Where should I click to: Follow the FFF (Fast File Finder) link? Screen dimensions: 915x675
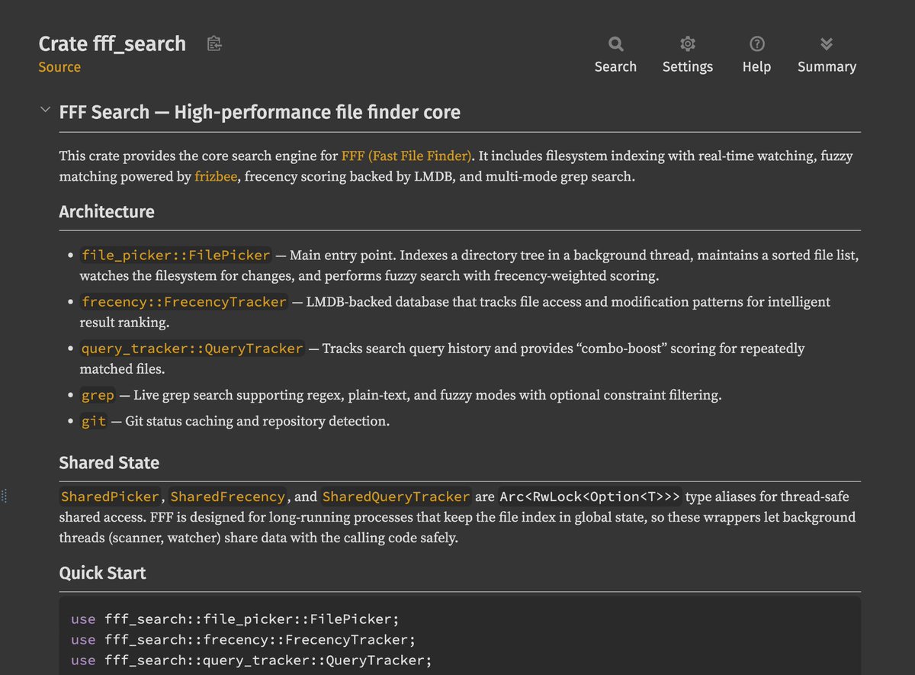(x=406, y=156)
